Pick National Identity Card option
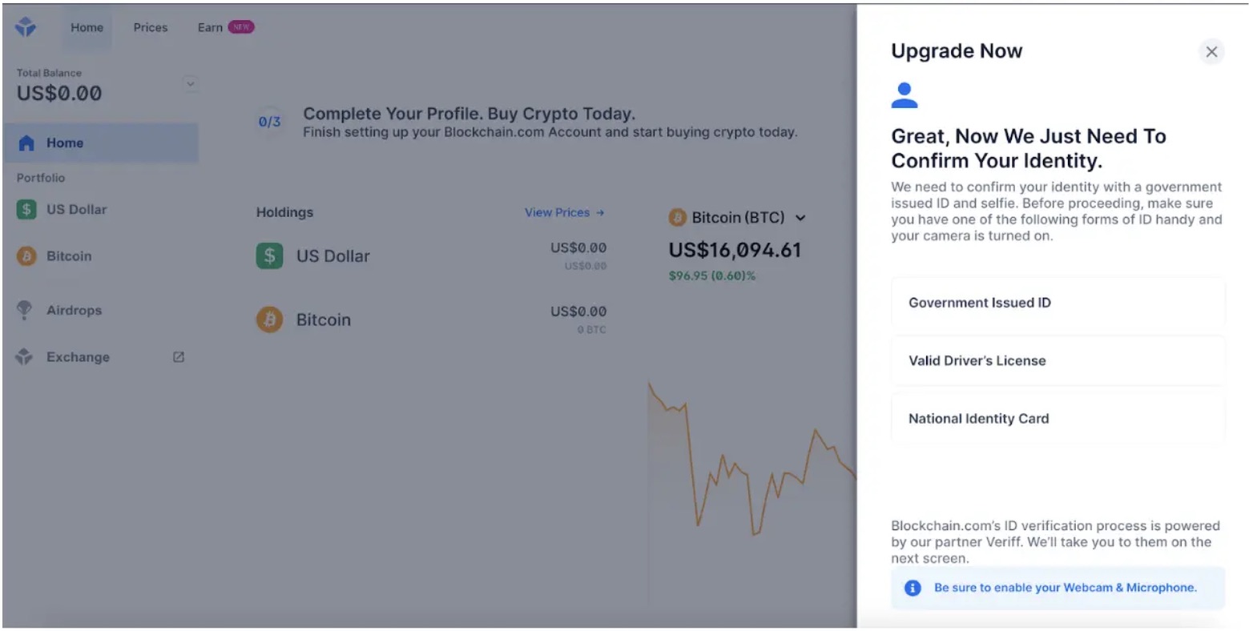Screen dimensions: 1253x631 click(x=1058, y=418)
